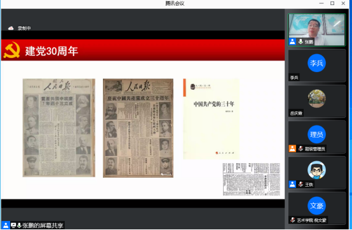Maximize the 腾讯会议 window
The width and height of the screenshot is (352, 230).
tap(332, 3)
